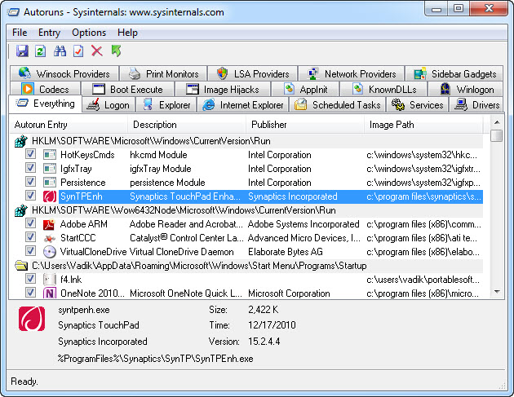Open the Winlogon tab
This screenshot has height=397, width=514.
tap(466, 90)
